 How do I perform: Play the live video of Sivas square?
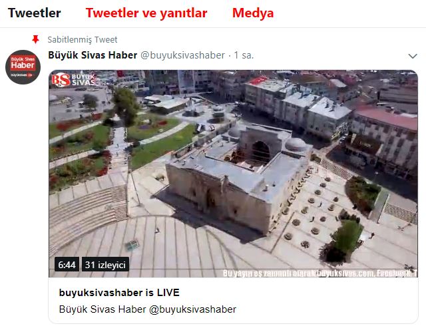(233, 174)
